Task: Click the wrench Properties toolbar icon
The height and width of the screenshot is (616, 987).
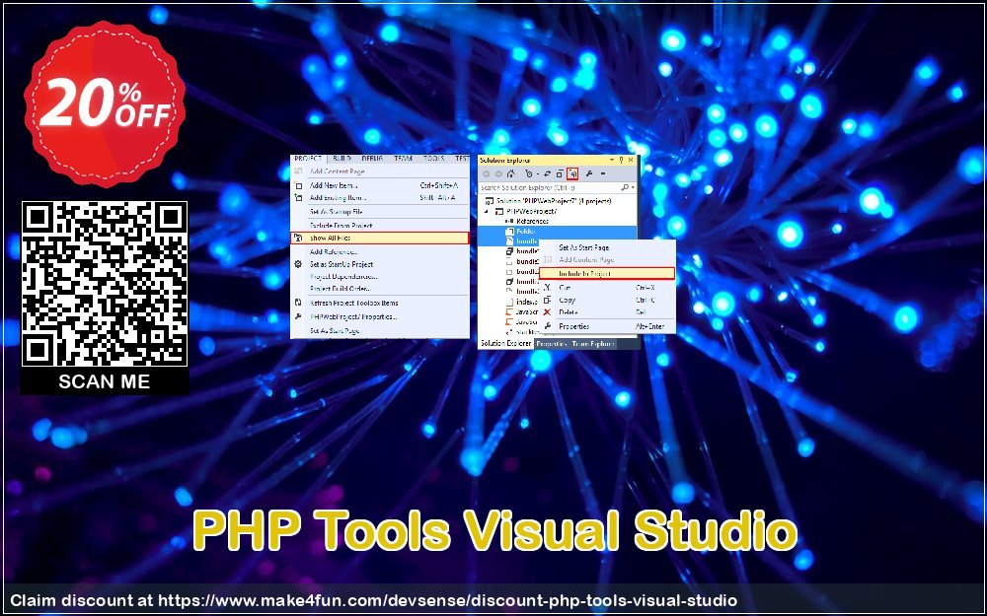Action: [x=590, y=174]
